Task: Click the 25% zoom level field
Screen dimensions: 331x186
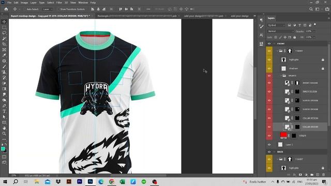Action: pos(13,176)
